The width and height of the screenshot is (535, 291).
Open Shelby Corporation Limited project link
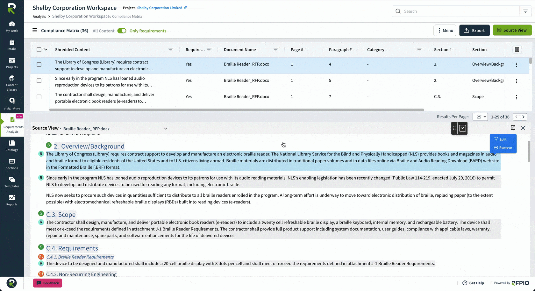click(x=160, y=8)
